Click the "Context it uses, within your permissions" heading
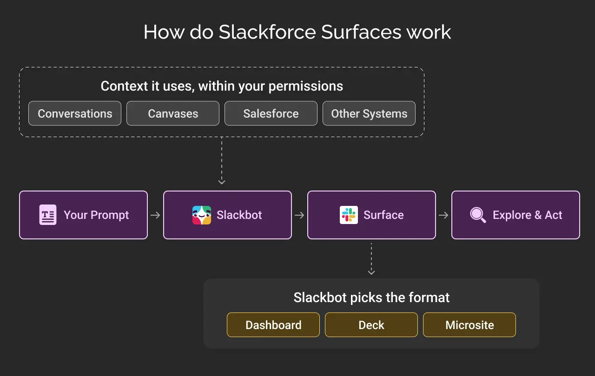Image resolution: width=595 pixels, height=376 pixels. click(222, 86)
